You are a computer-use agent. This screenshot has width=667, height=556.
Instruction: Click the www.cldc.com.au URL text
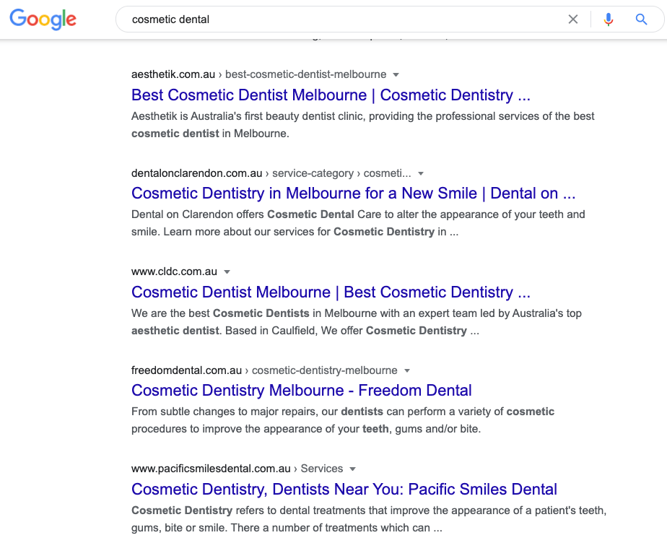point(174,272)
